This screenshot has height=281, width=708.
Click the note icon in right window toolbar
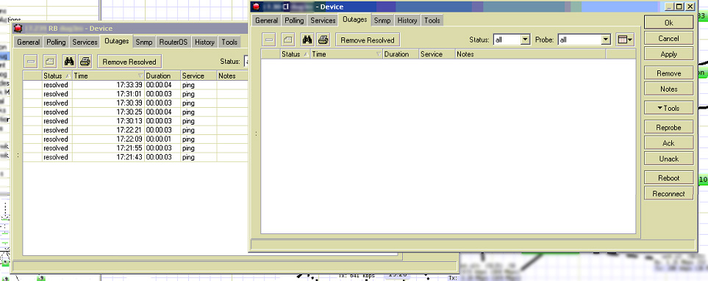click(288, 40)
